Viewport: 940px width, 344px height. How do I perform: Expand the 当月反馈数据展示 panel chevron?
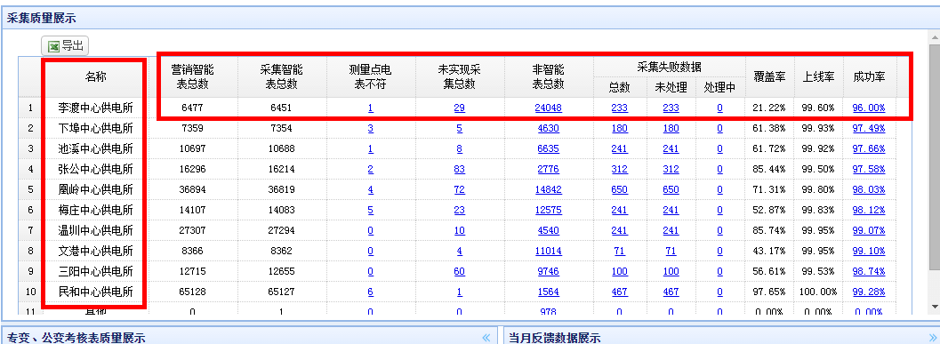[933, 338]
